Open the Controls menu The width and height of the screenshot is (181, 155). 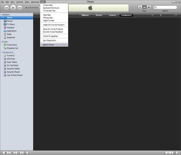click(20, 2)
